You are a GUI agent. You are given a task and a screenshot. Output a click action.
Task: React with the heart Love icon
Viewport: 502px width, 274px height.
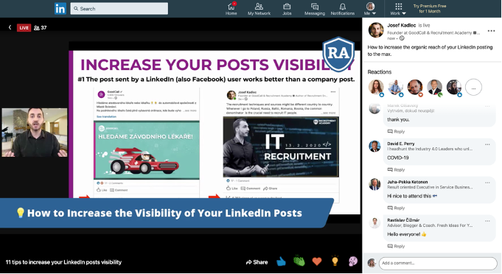coord(317,261)
